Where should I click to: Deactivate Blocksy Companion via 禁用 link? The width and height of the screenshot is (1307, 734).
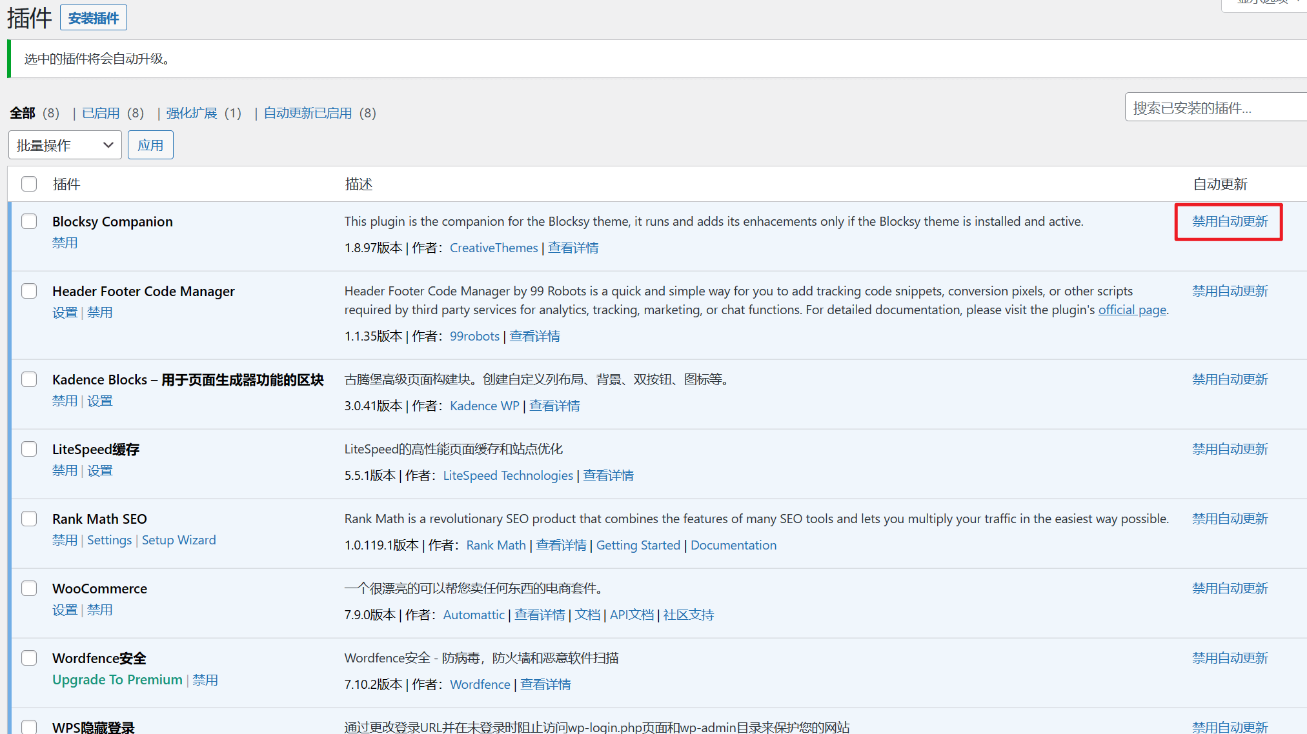[x=65, y=243]
